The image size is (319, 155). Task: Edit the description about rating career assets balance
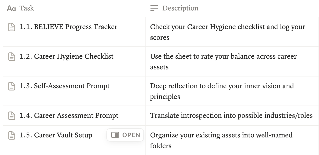pos(223,62)
